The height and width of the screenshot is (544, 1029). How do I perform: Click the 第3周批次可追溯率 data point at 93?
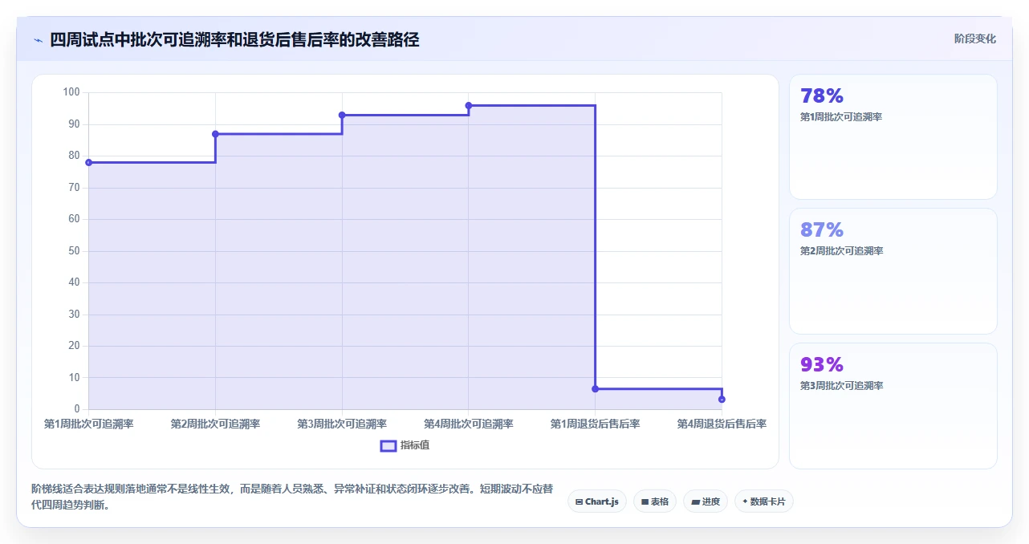pyautogui.click(x=342, y=115)
